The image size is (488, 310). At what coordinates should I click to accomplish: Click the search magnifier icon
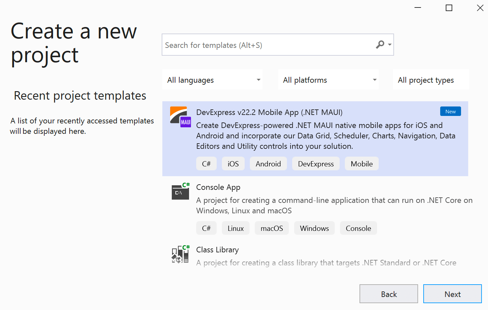380,44
